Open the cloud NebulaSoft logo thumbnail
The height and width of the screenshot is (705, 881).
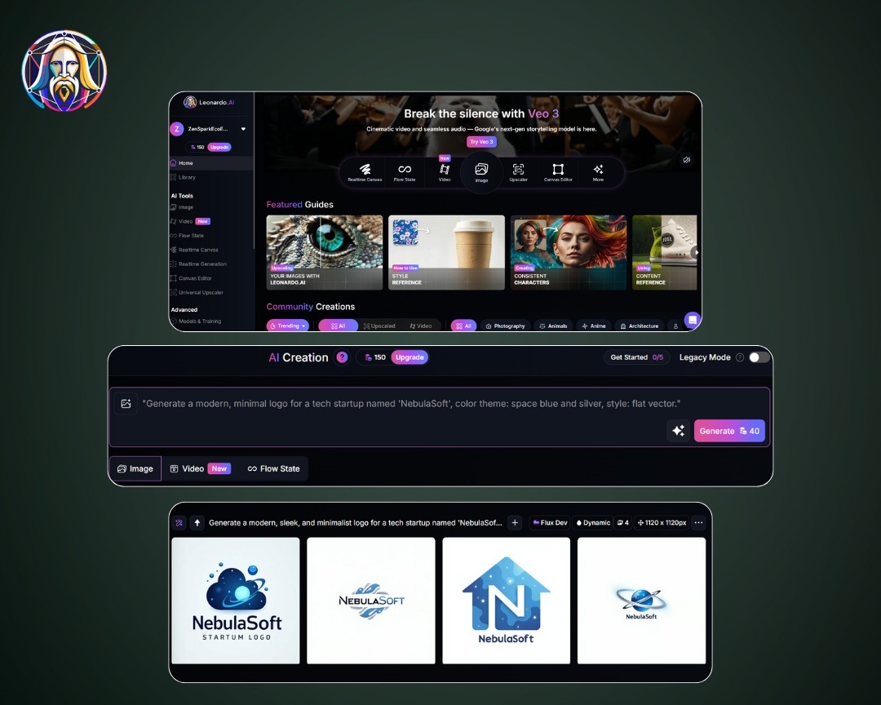point(236,600)
